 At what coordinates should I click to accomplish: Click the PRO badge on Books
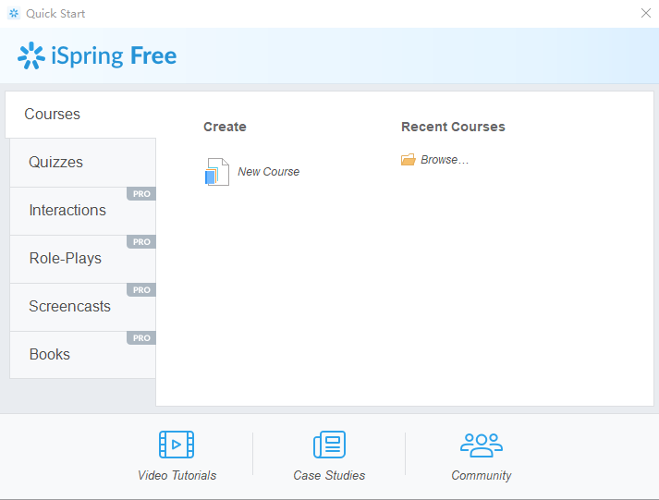pyautogui.click(x=141, y=338)
